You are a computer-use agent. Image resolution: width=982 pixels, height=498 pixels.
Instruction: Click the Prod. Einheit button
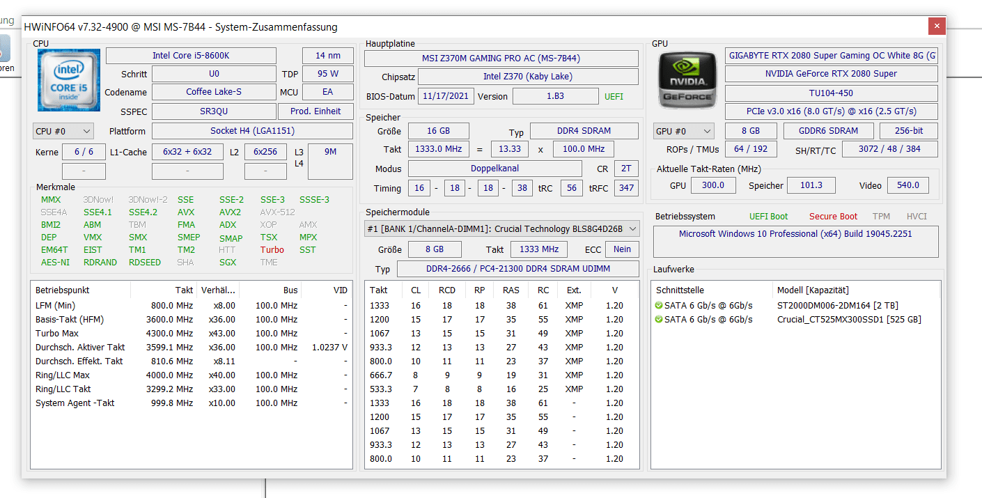(x=315, y=111)
